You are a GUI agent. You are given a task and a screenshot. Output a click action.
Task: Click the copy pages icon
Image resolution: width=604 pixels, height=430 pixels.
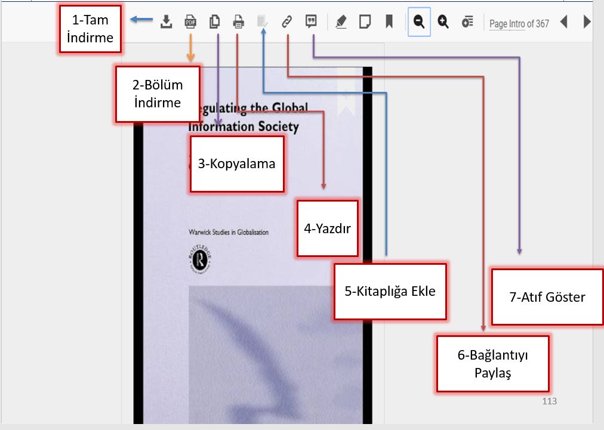[214, 21]
